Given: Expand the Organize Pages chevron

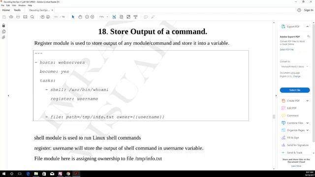Looking at the screenshot, I should [x=307, y=130].
